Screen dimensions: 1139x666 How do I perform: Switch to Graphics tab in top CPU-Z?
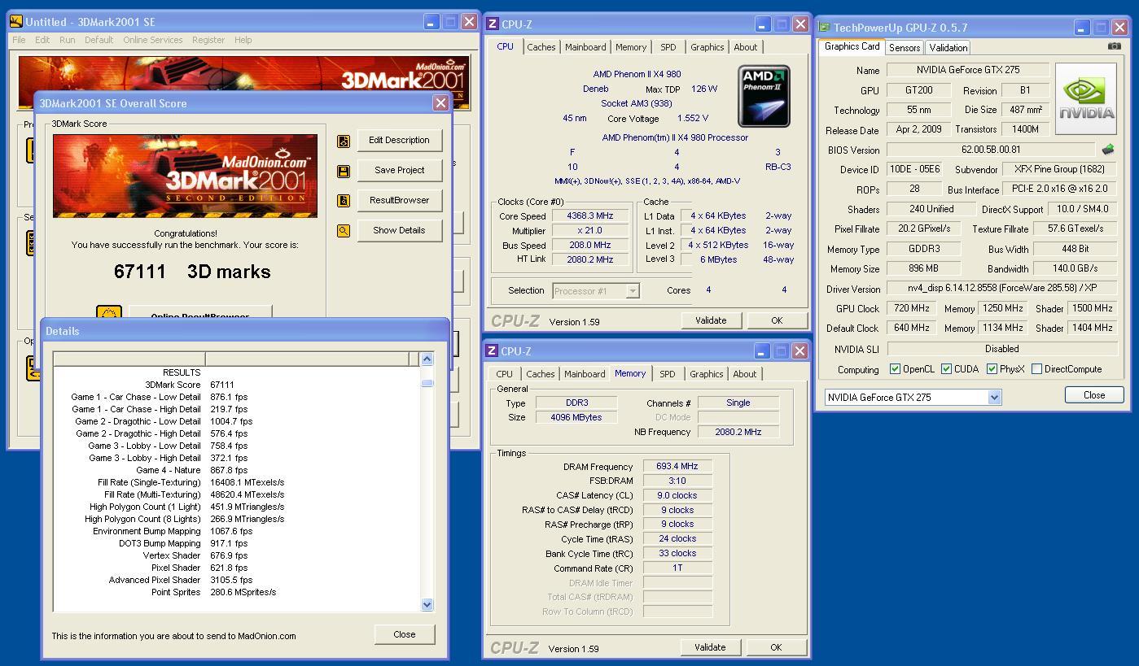707,47
